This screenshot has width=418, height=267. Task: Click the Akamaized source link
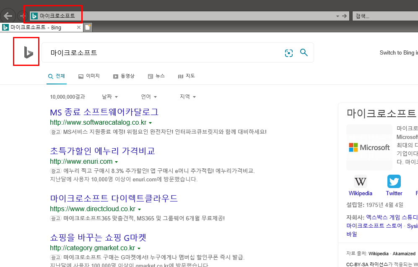pyautogui.click(x=404, y=254)
